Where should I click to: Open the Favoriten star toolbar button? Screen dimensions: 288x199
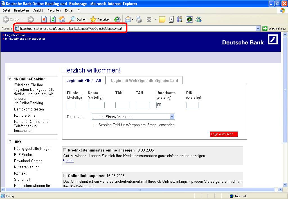[100, 19]
